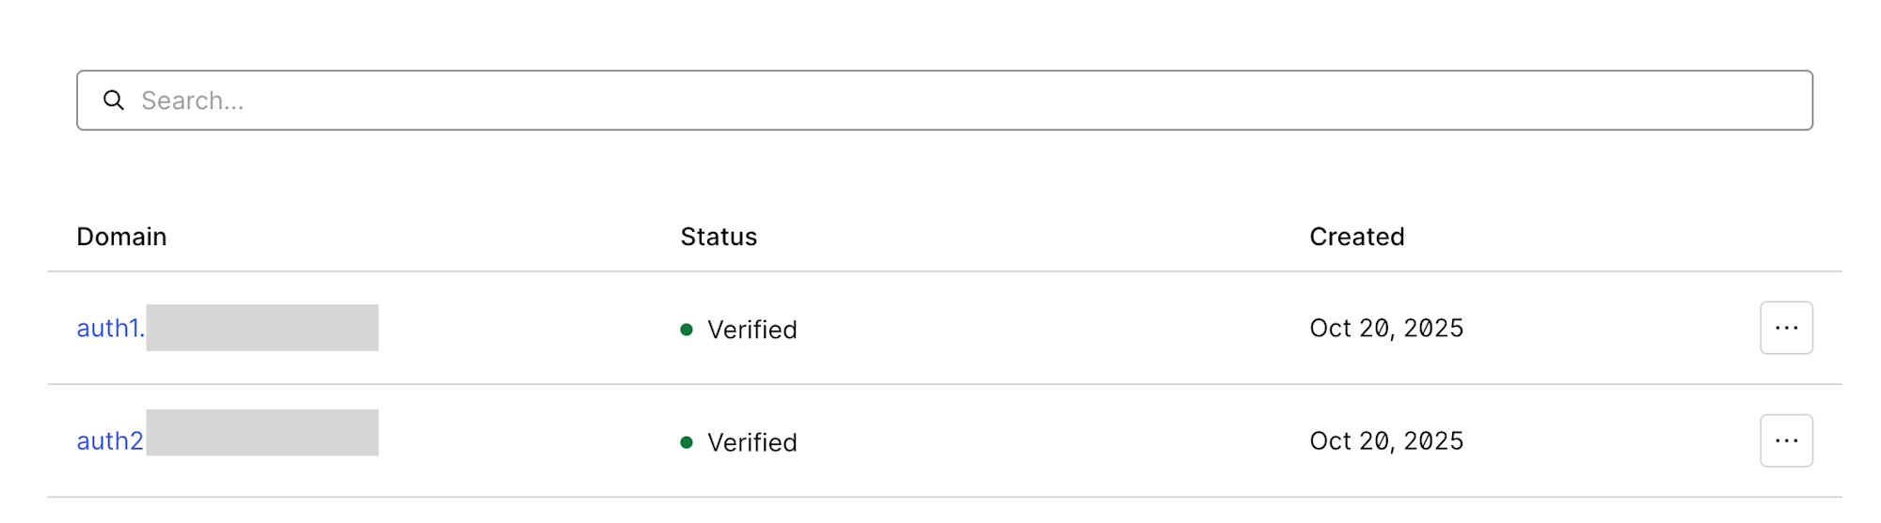Click the period after auth1 link text

point(142,334)
